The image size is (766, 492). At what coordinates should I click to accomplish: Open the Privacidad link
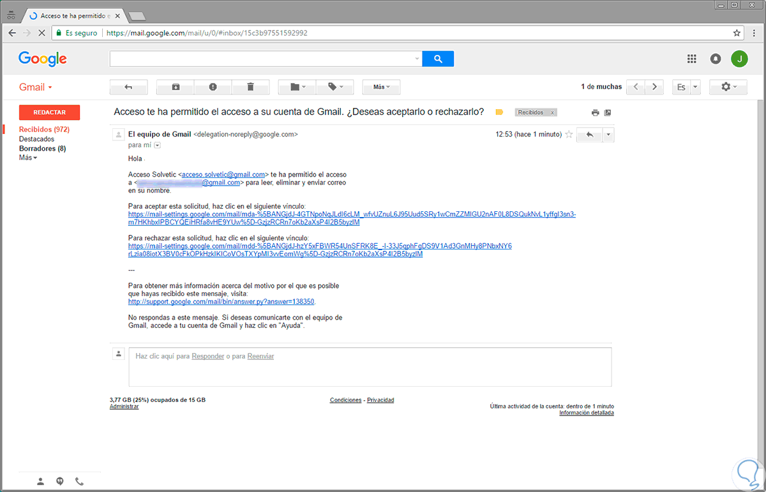tap(380, 400)
